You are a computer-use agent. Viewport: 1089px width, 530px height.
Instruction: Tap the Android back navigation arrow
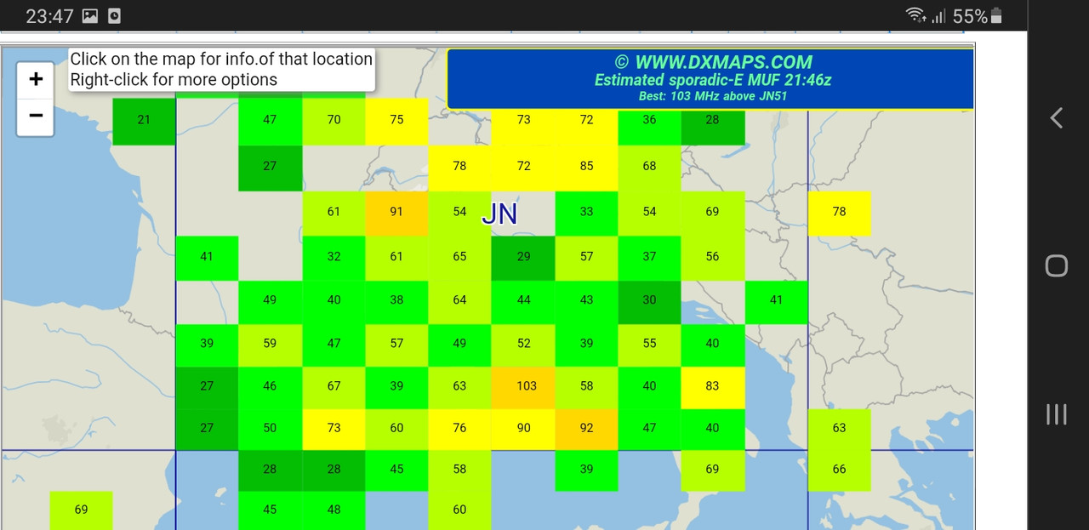[1056, 118]
